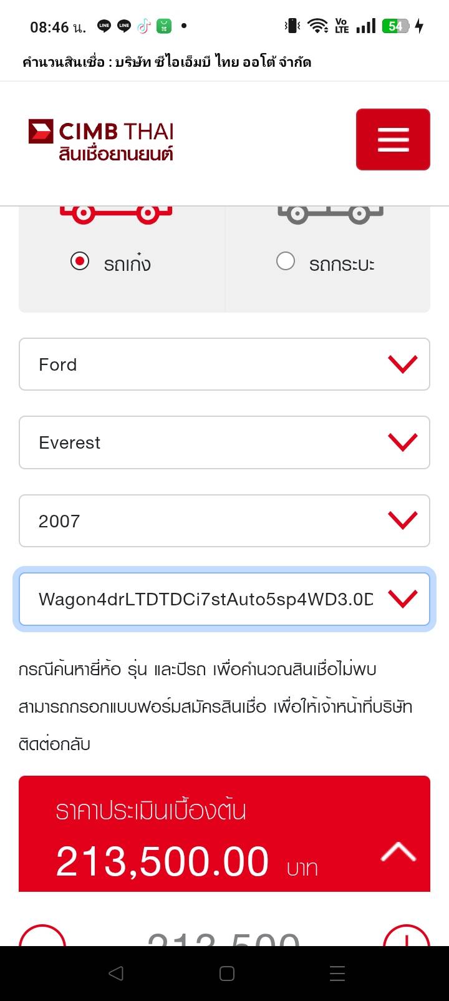Open the Everest model dropdown
449x1001 pixels.
(x=224, y=442)
